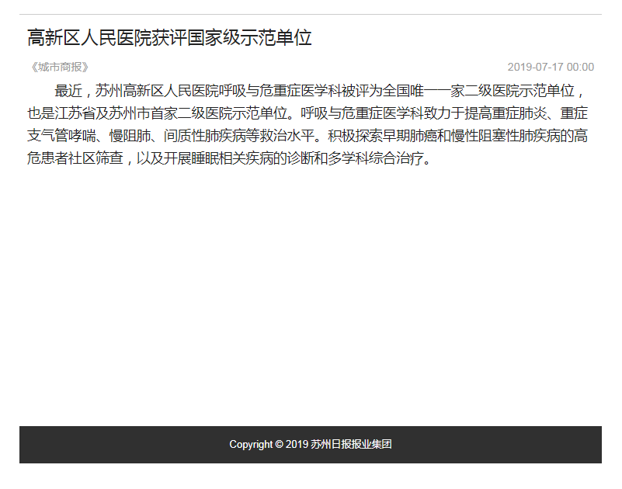
Task: Click the line beginning 支气管哮喘、慢阻肺
Action: pos(308,136)
